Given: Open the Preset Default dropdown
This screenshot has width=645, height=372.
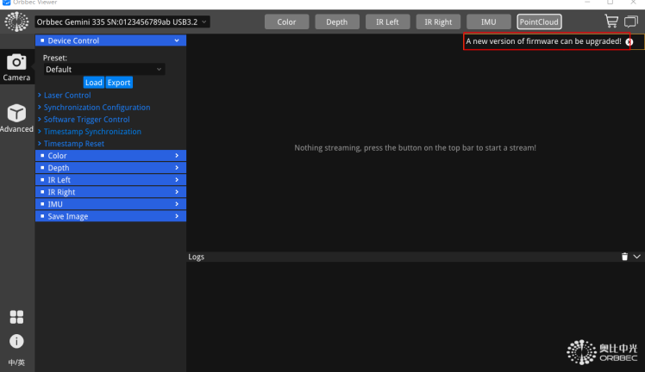Looking at the screenshot, I should (103, 69).
